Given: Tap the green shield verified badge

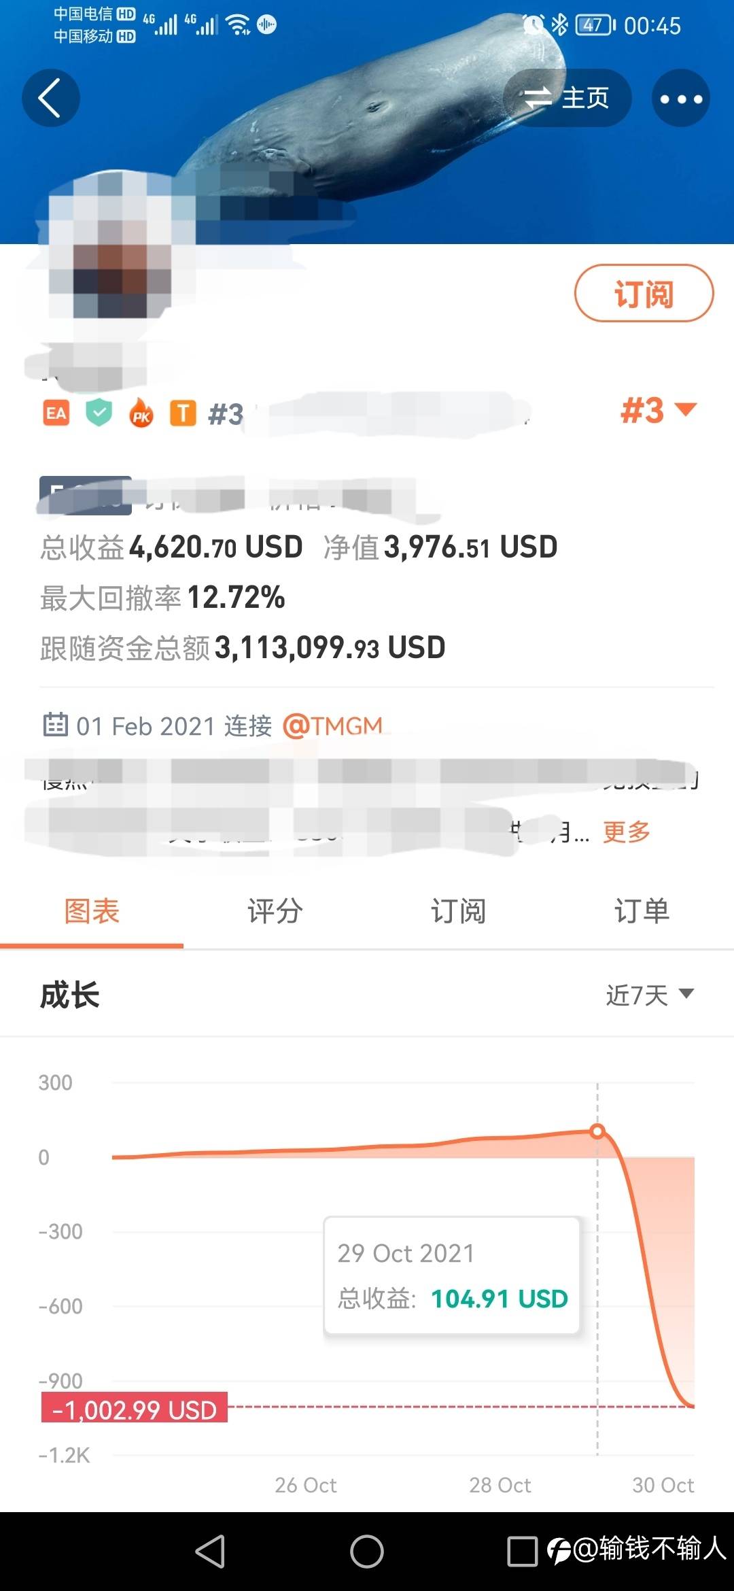Looking at the screenshot, I should click(99, 413).
